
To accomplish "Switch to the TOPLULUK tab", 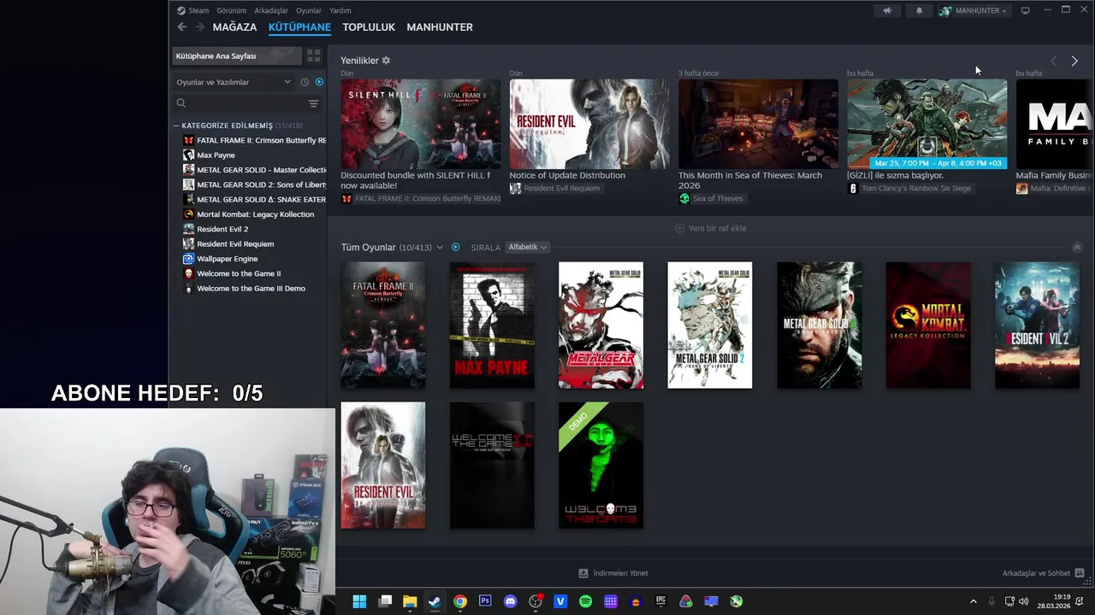I will click(369, 27).
